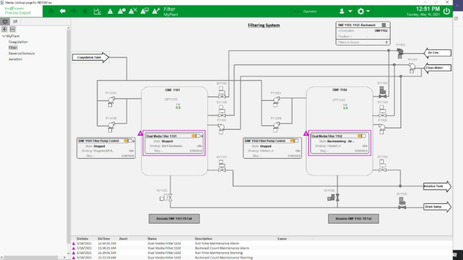
Task: Select pump P1101A symbol
Action: pyautogui.click(x=111, y=102)
